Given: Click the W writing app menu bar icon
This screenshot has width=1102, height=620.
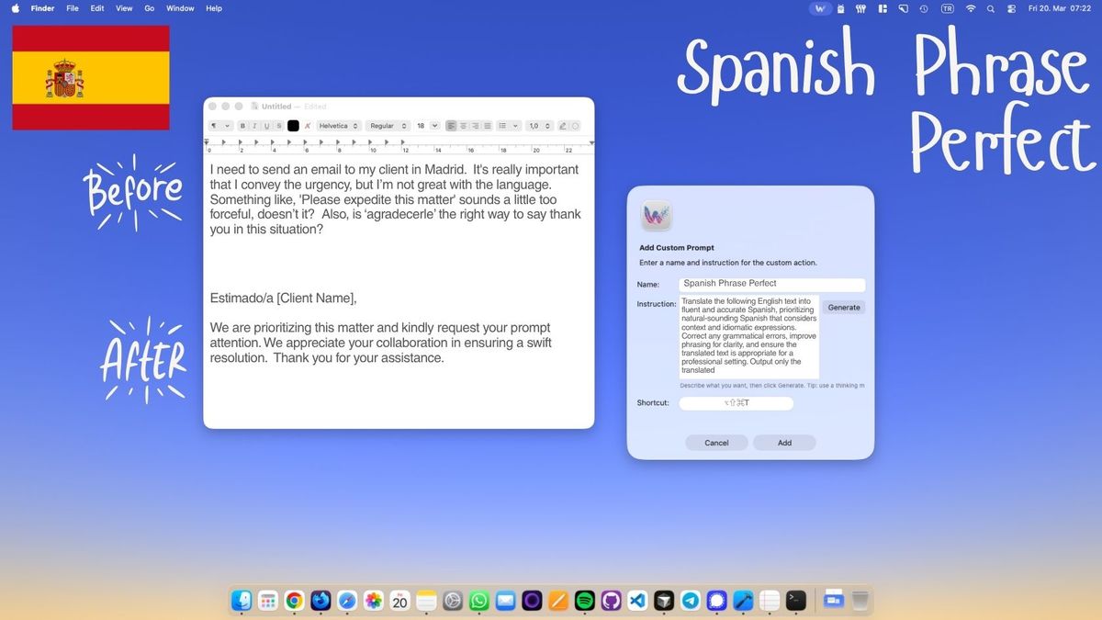Looking at the screenshot, I should (820, 8).
